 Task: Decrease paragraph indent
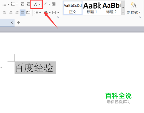(x=22, y=4)
